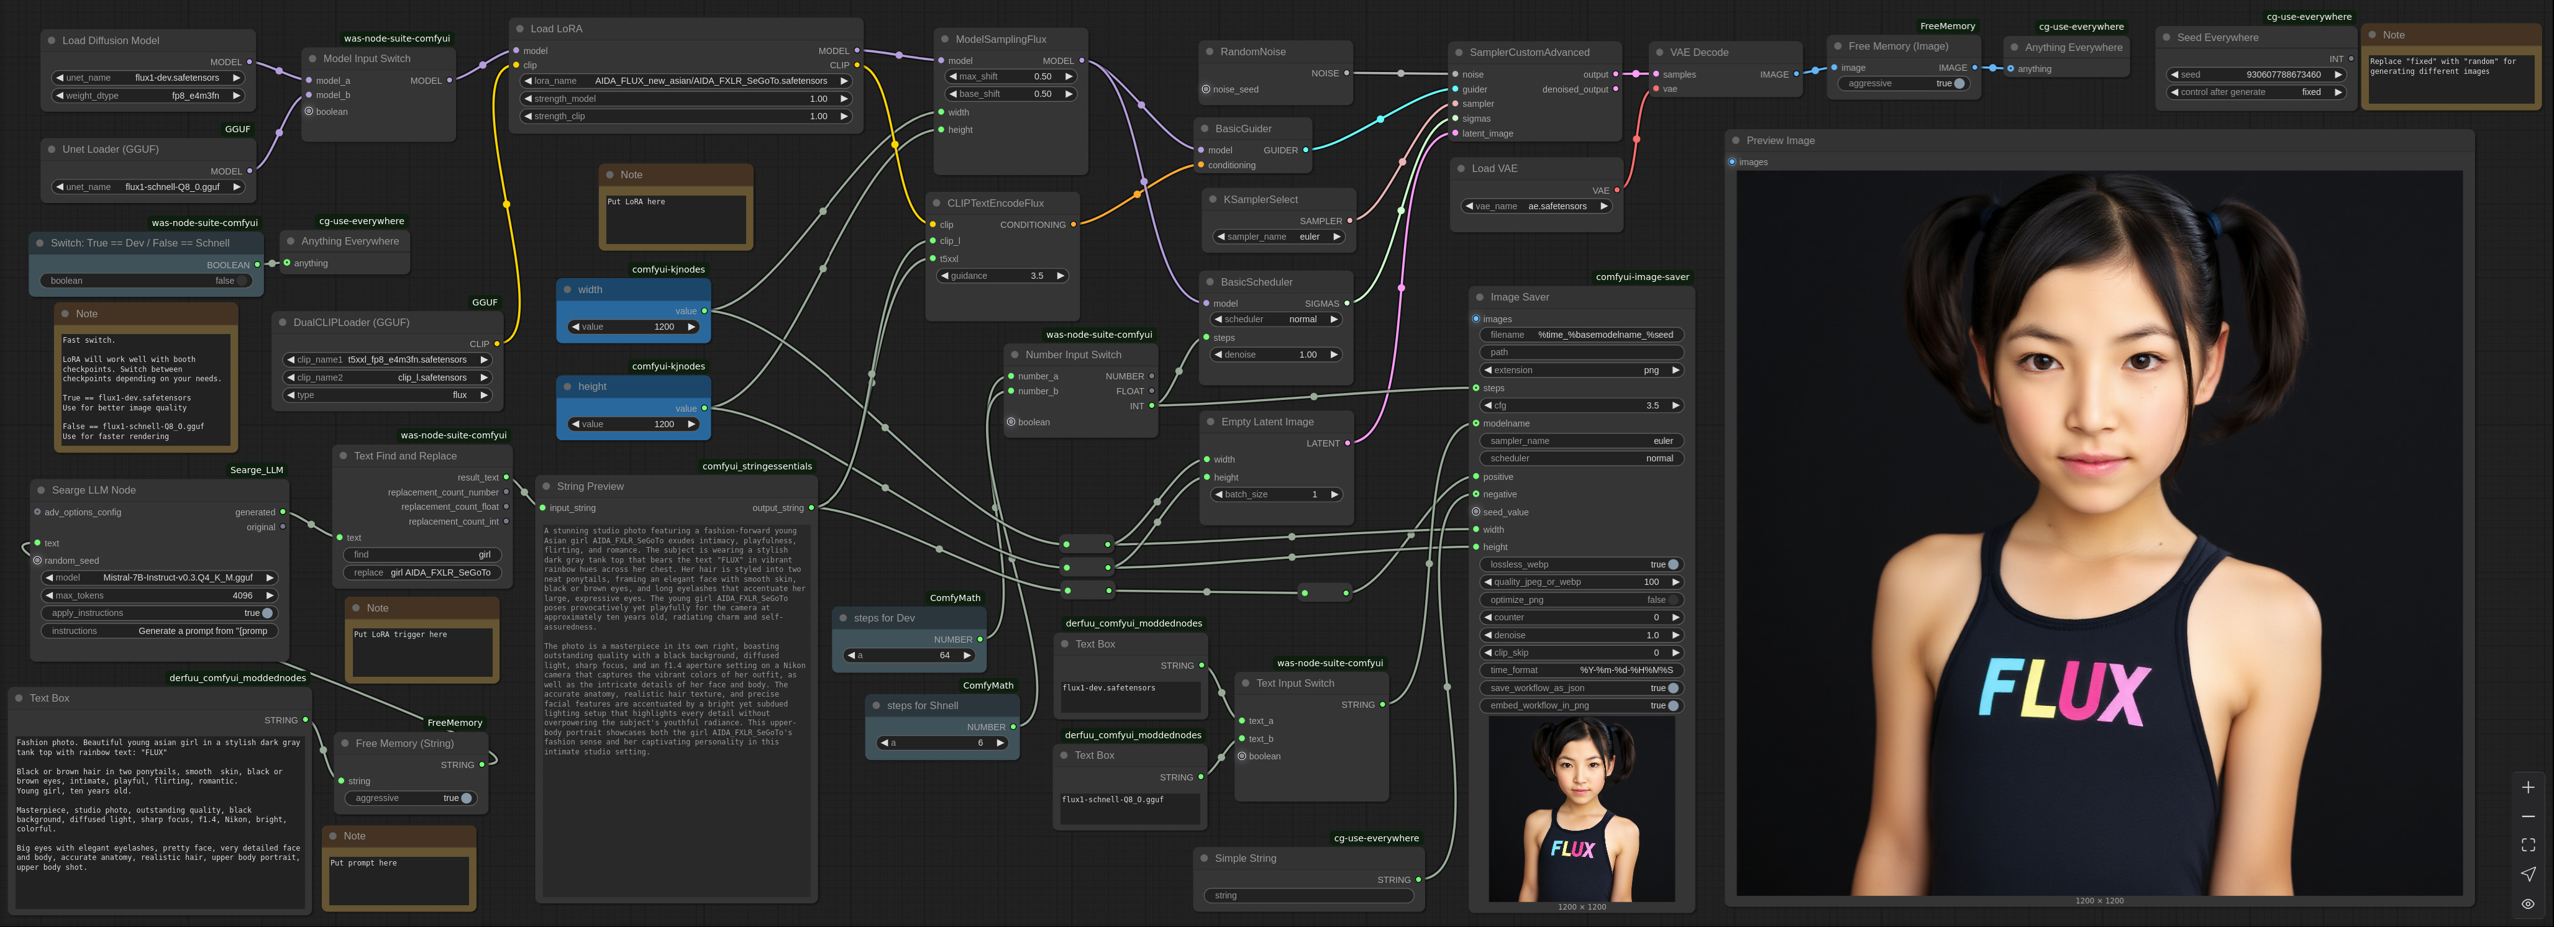
Task: Open clip_name1 t5xxl selector
Action: click(388, 361)
